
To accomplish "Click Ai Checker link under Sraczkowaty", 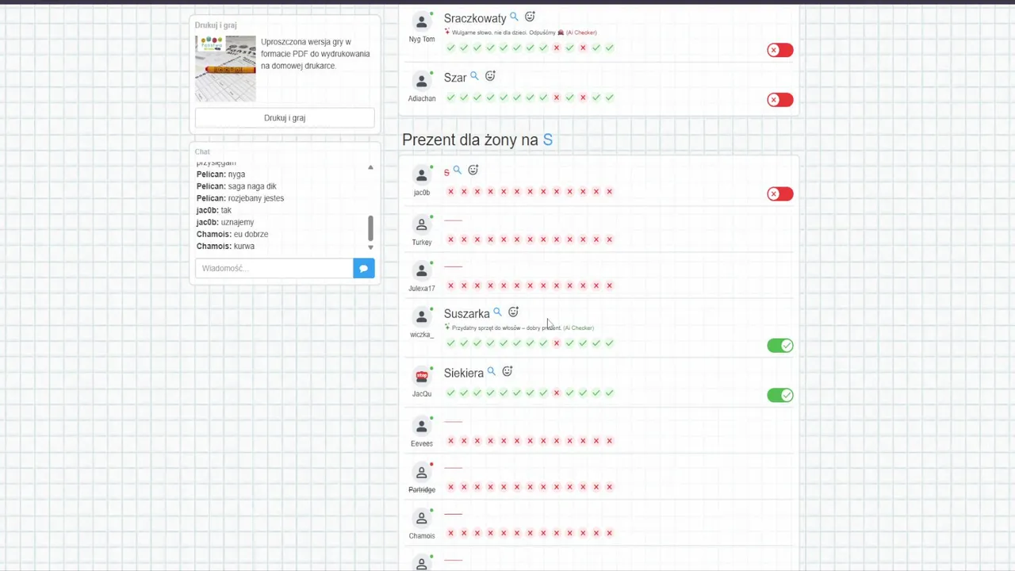I will coord(581,33).
